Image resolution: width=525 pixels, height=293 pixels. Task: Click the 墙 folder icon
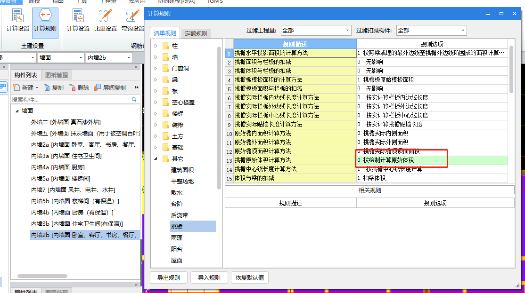point(165,57)
